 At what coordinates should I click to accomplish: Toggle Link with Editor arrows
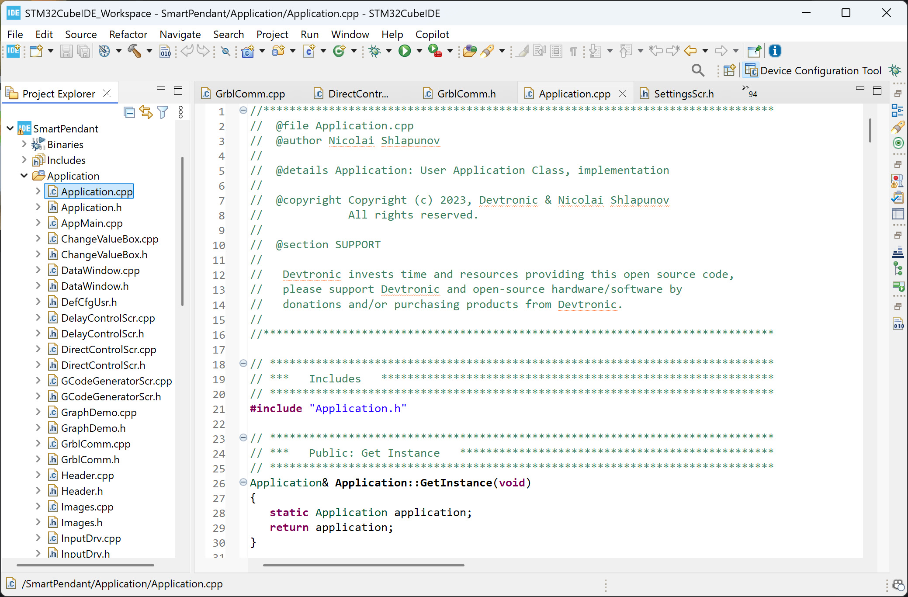146,113
